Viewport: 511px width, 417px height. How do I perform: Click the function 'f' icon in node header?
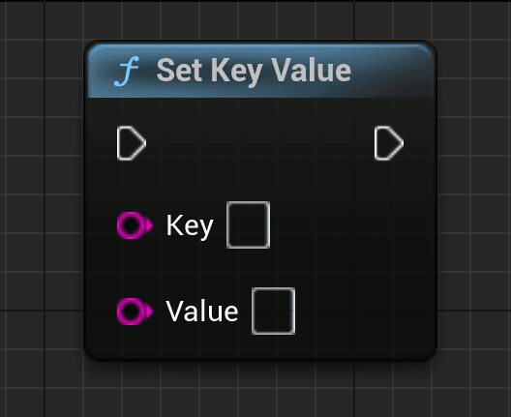(x=127, y=71)
